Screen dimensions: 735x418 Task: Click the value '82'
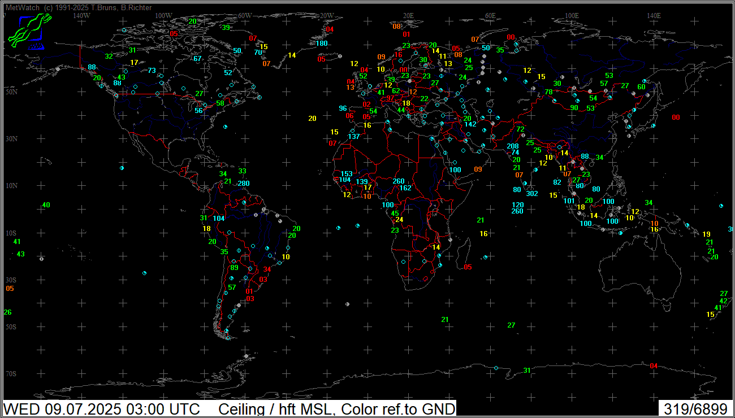(557, 182)
